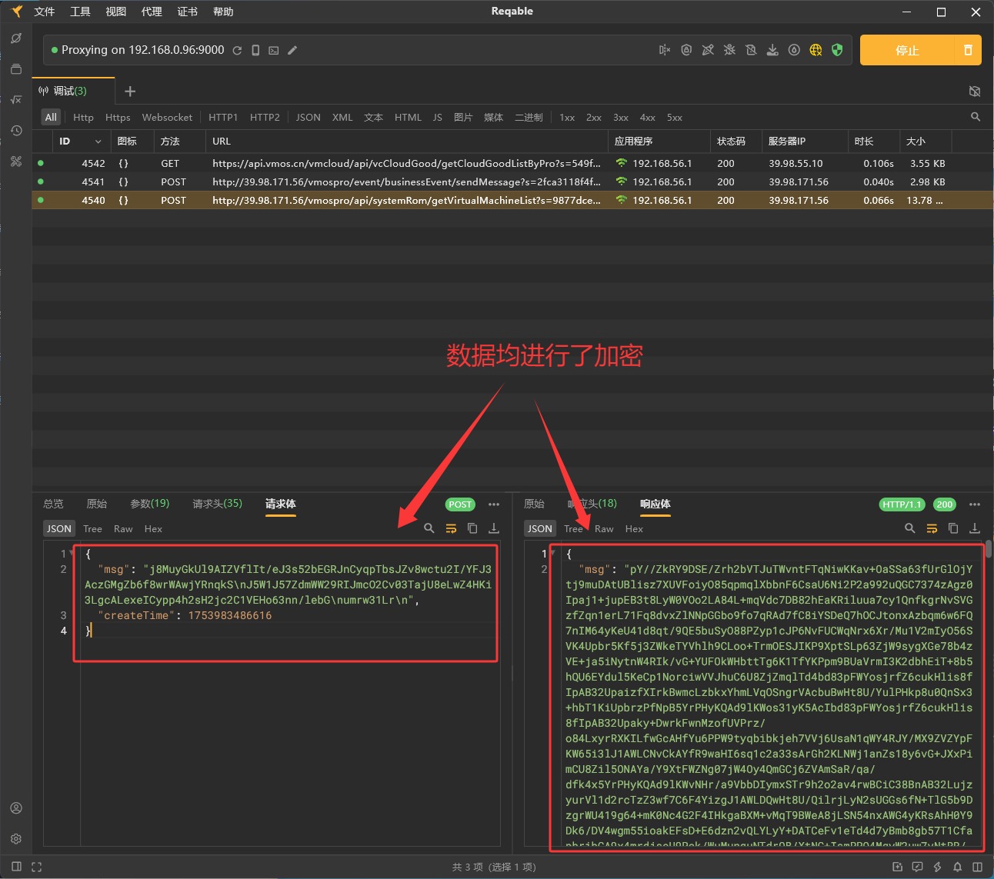Open the toolbox icon in left sidebar
Image resolution: width=994 pixels, height=879 pixels.
coord(16,161)
